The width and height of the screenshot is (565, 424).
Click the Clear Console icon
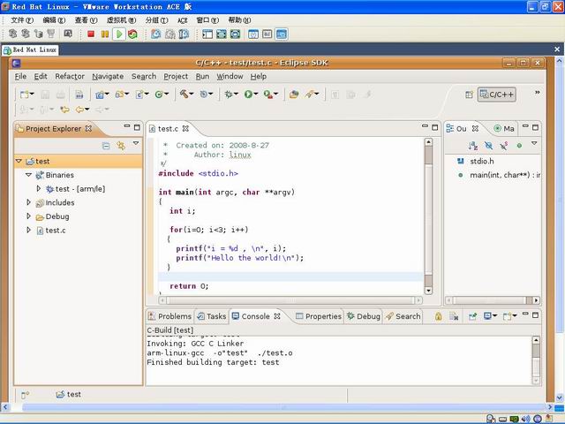[x=454, y=316]
